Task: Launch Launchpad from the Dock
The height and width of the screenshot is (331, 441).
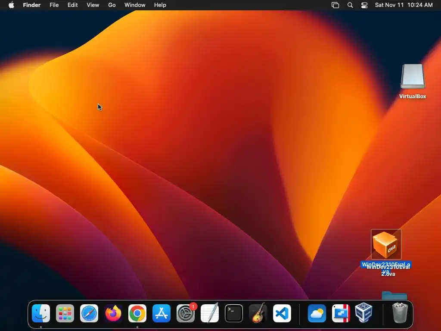Action: point(65,313)
